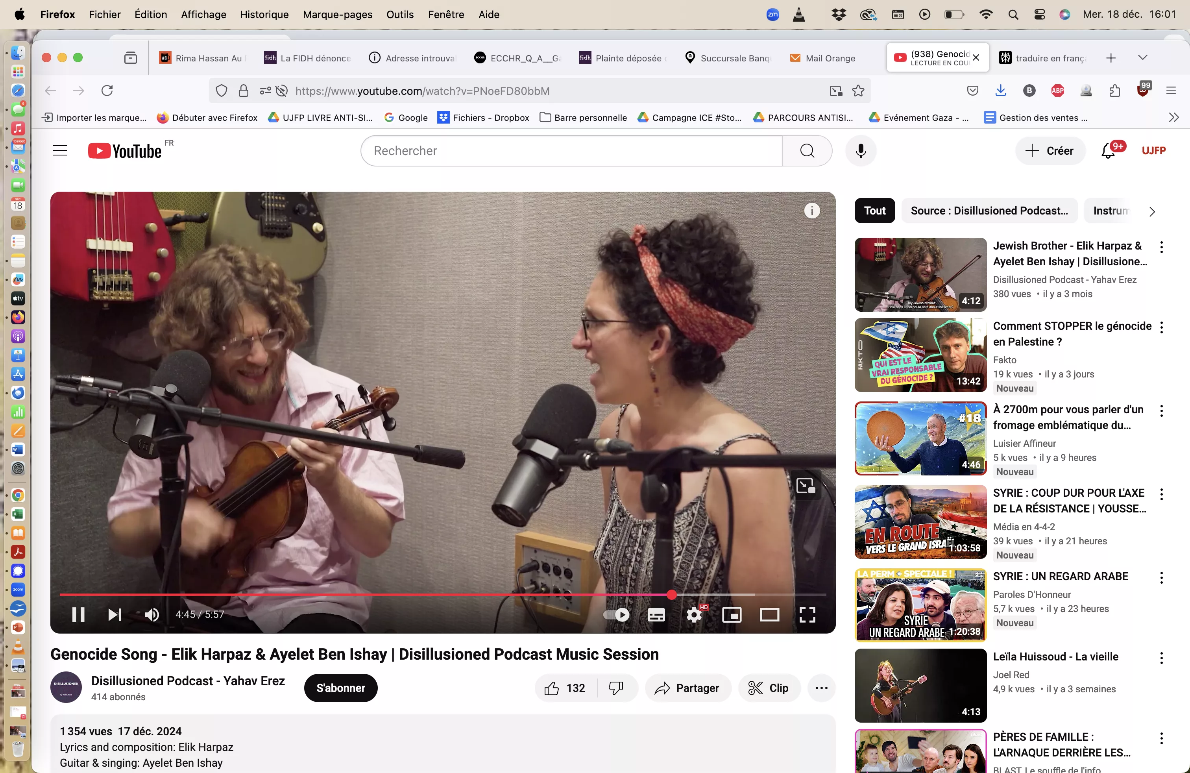
Task: Go back to the previous page
Action: pyautogui.click(x=50, y=91)
